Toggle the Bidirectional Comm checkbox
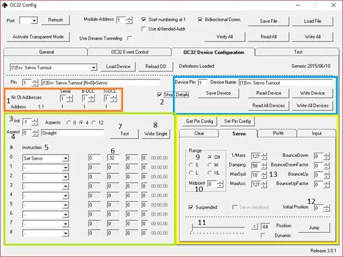Viewport: 343px width, 257px height. 200,20
